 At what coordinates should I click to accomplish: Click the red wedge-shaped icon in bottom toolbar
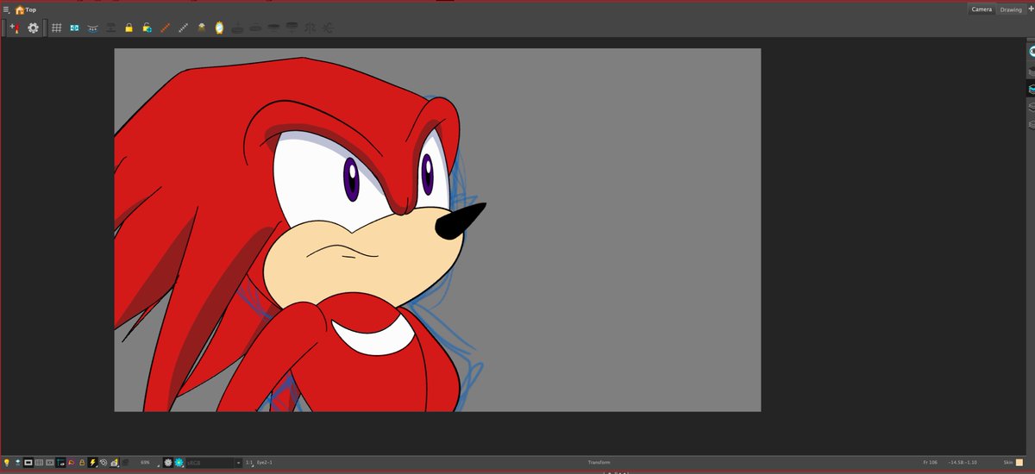[x=71, y=463]
